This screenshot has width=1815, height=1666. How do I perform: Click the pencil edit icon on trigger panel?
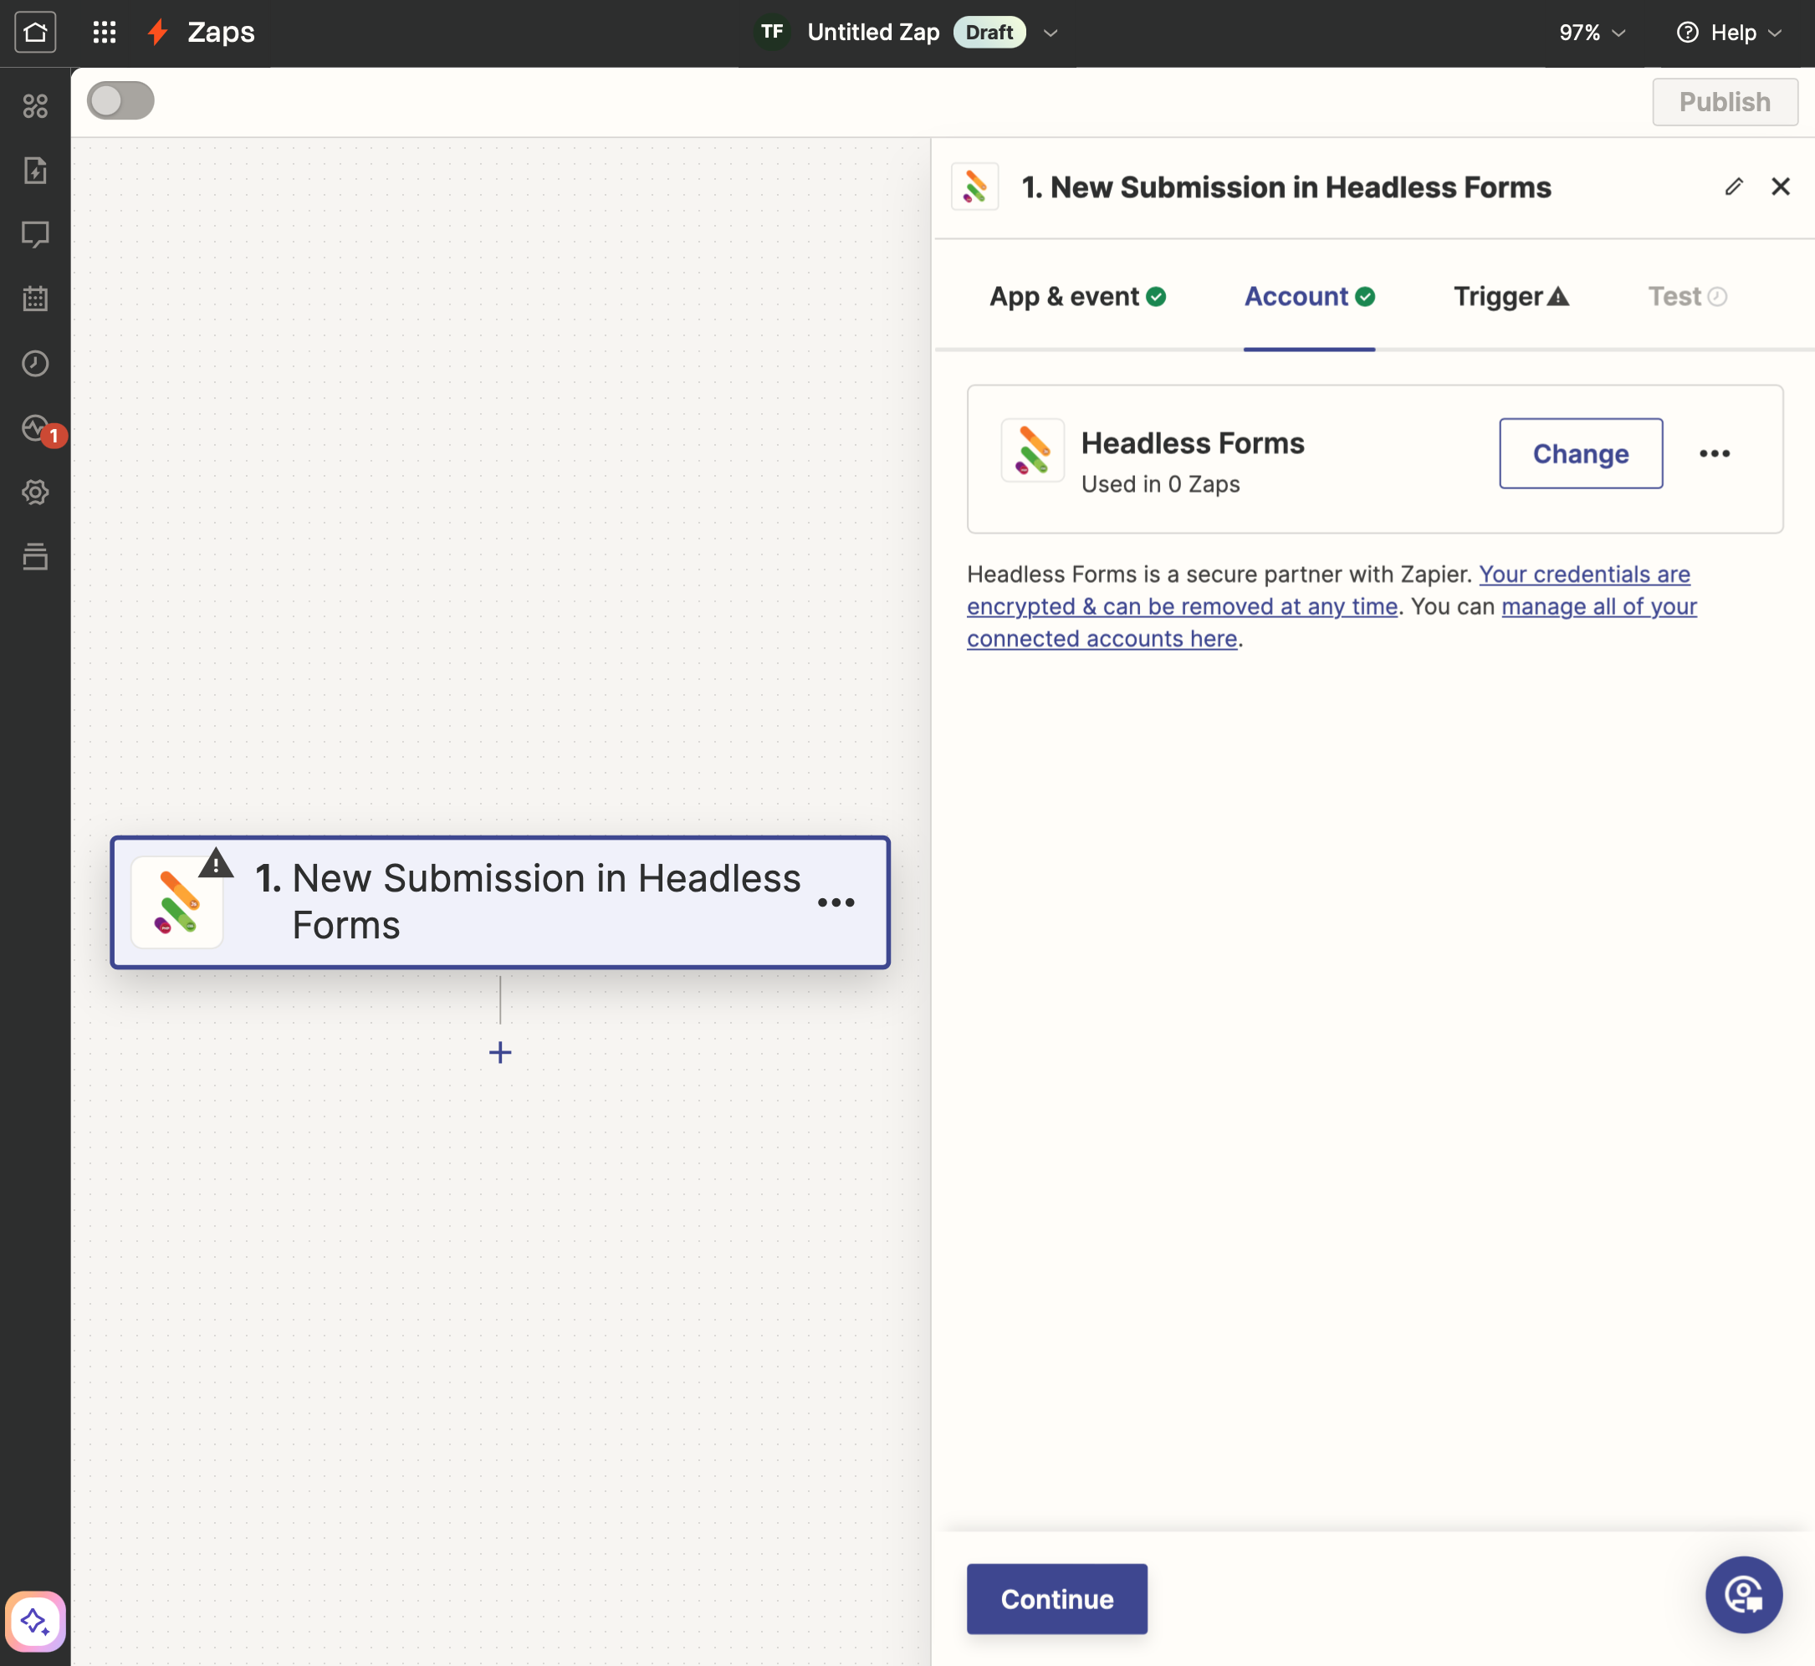1736,185
